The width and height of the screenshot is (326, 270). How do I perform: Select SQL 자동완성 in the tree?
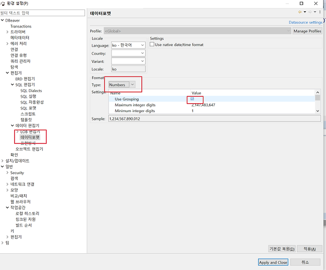point(32,102)
